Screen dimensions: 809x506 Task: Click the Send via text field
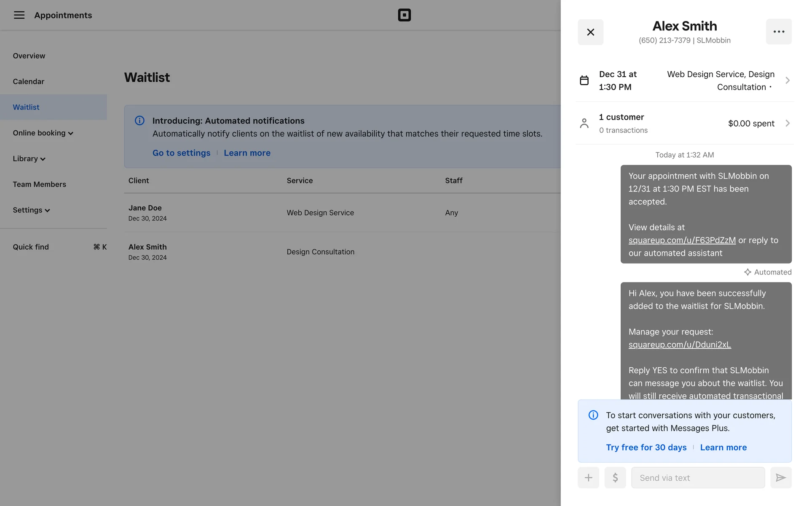[698, 478]
